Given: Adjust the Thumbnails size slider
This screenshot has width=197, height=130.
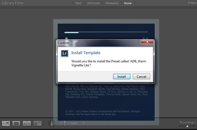Looking at the screenshot, I should coord(187,126).
